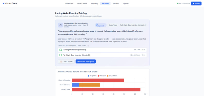Toggle the Distraction legend swatch
Screen dimensions: 204x96
pos(98,76)
